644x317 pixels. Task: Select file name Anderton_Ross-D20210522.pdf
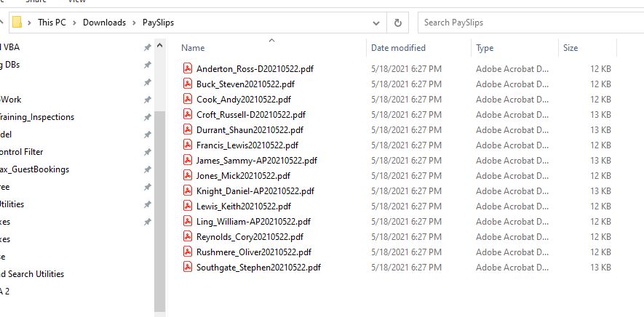(x=255, y=68)
